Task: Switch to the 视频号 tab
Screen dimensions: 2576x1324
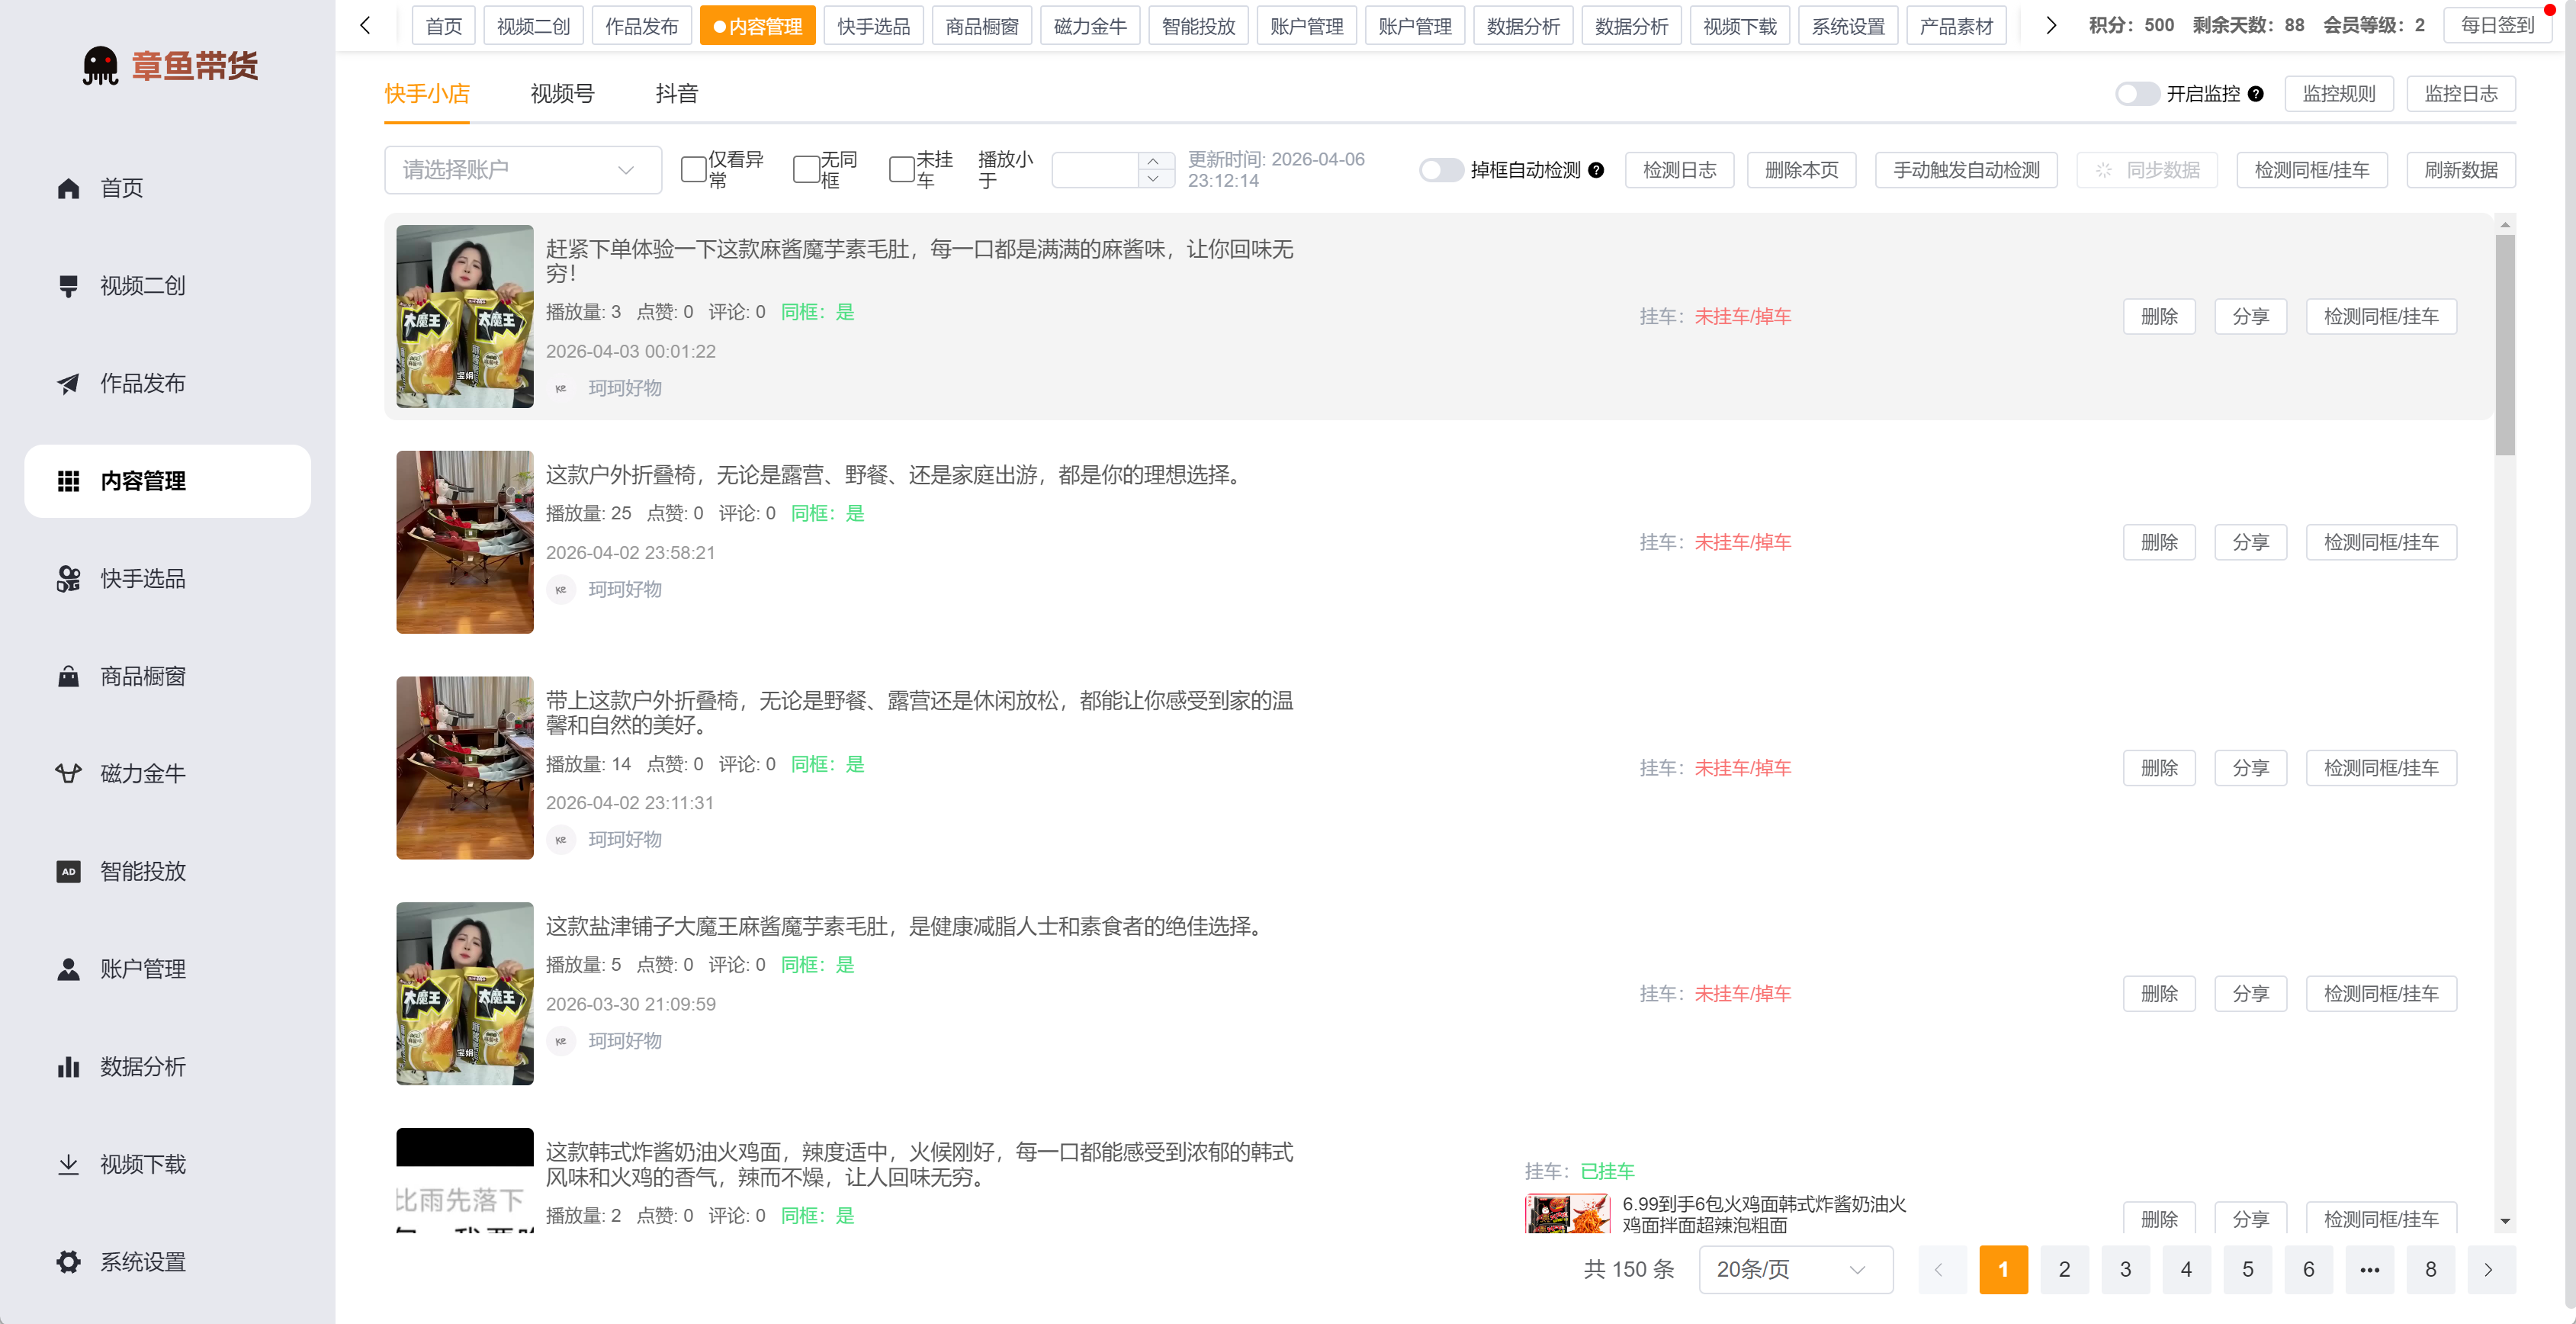Action: 562,94
